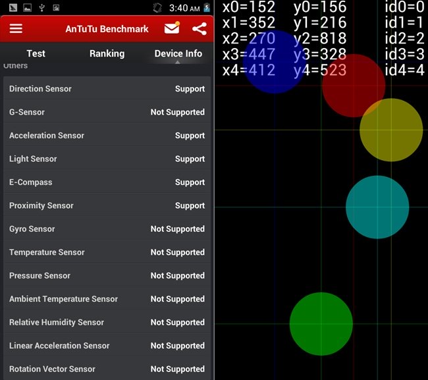This screenshot has width=428, height=380.
Task: Select the Gyro Sensor entry
Action: pyautogui.click(x=107, y=229)
